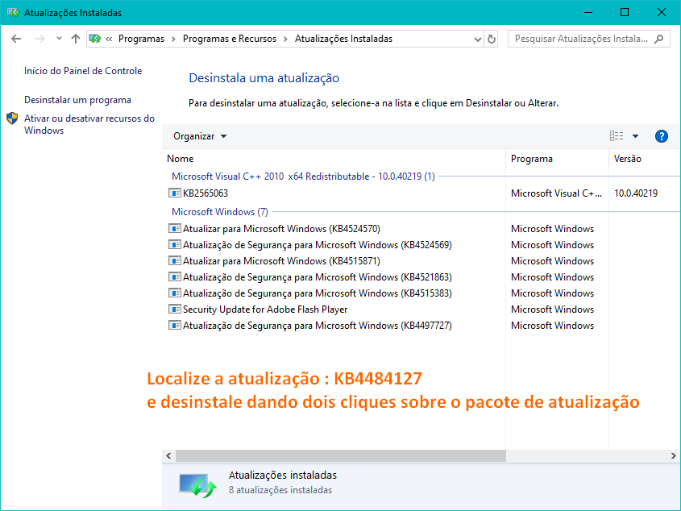This screenshot has width=681, height=511.
Task: Open Início do Painel de Controle
Action: [83, 71]
